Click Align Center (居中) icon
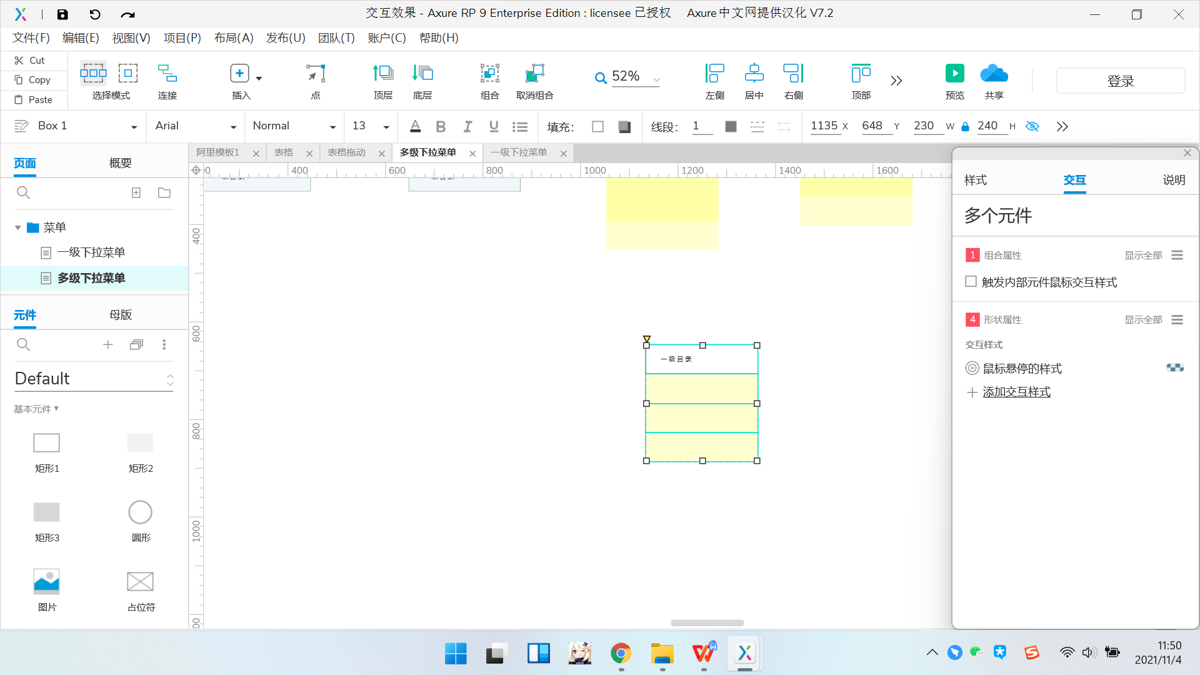The height and width of the screenshot is (675, 1200). click(754, 74)
